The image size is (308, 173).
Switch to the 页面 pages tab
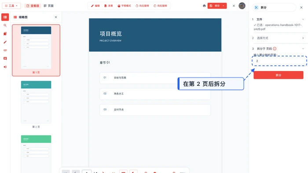48,6
